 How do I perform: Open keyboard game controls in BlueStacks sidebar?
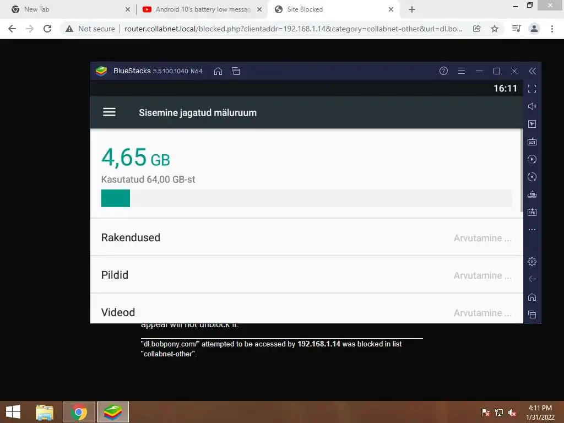(532, 142)
